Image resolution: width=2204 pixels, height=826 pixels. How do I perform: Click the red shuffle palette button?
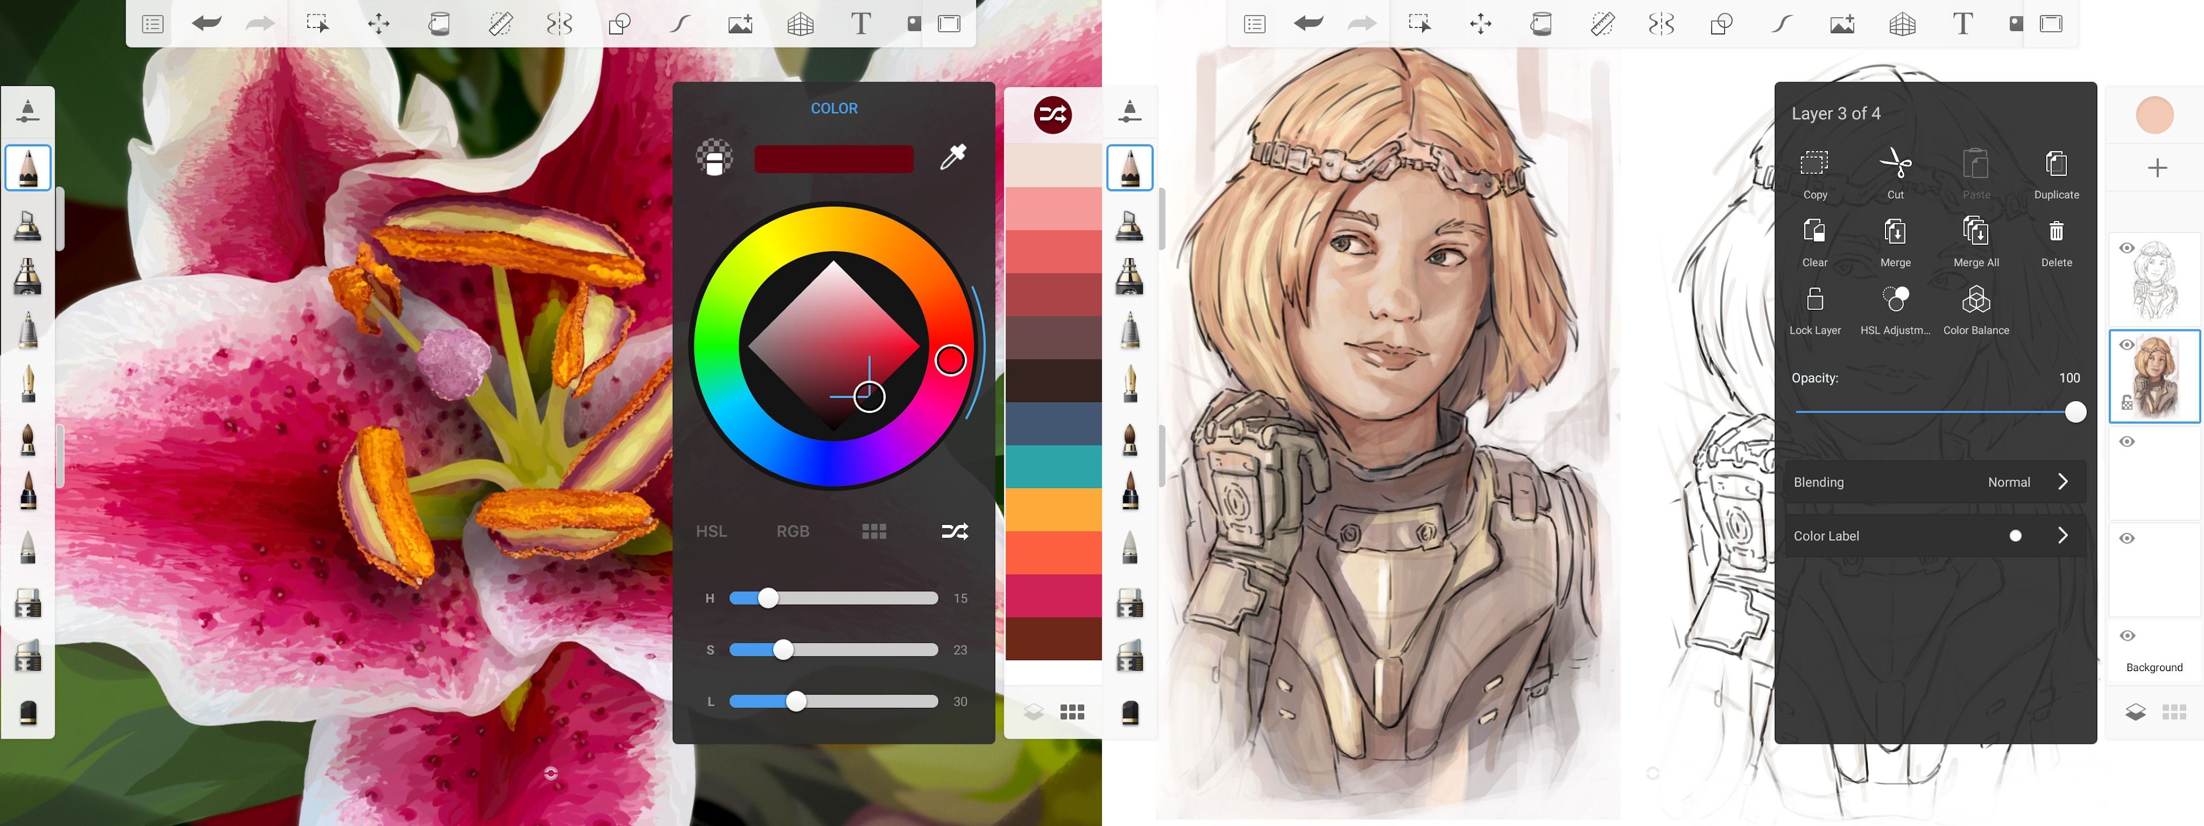pyautogui.click(x=1051, y=115)
